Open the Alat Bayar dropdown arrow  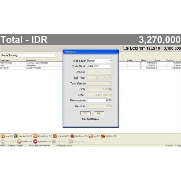click(x=111, y=61)
